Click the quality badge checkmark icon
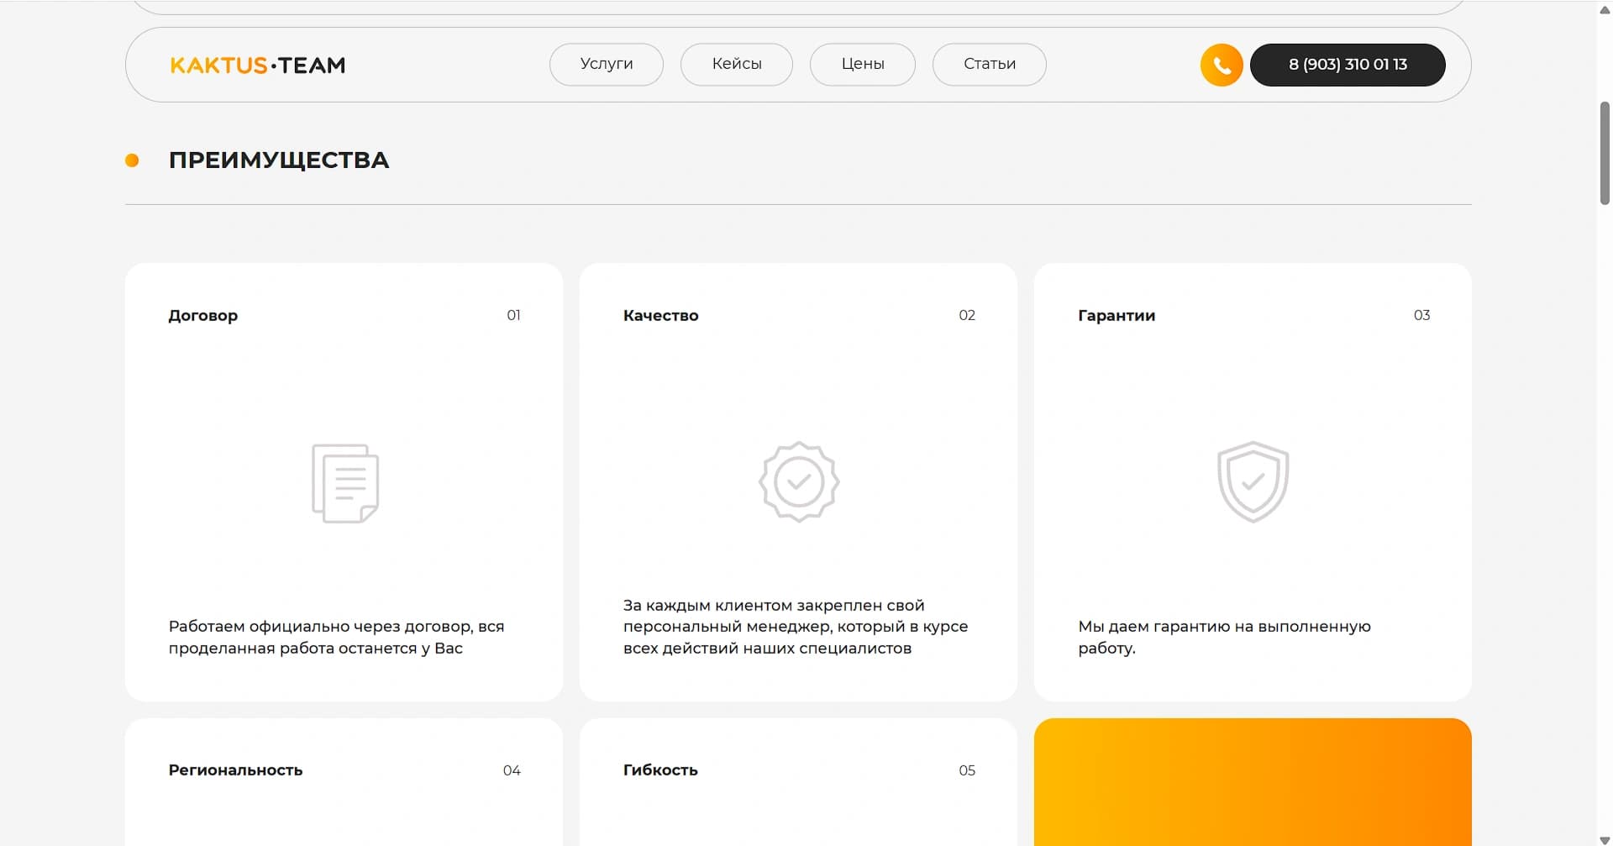 click(799, 482)
